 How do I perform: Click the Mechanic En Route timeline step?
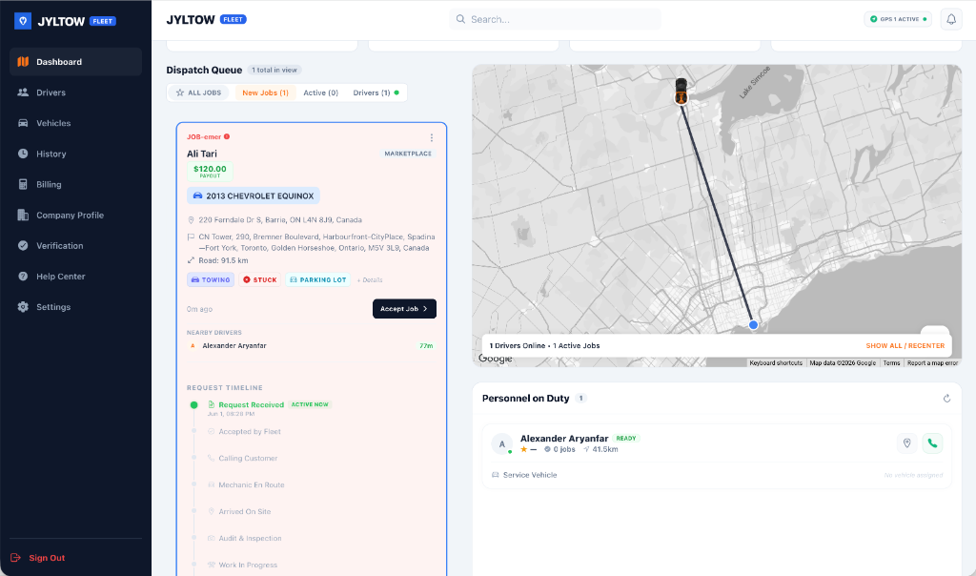252,484
